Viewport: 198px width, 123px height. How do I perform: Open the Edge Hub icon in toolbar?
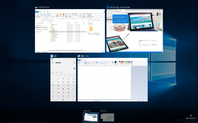156,11
